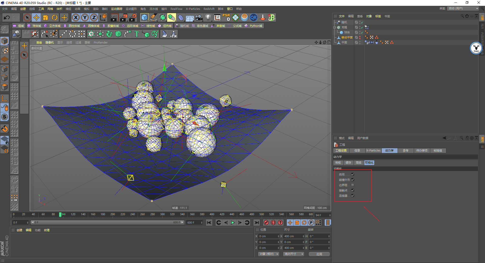
Task: Click the camera object icon
Action: click(x=199, y=17)
